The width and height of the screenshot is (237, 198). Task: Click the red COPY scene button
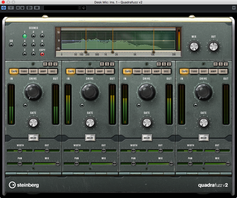tap(42, 54)
